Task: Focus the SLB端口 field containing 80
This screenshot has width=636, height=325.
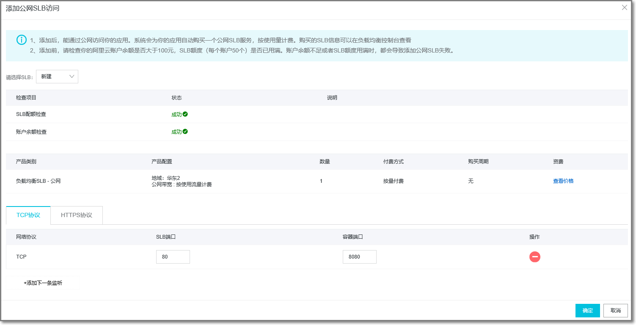Action: click(x=173, y=257)
